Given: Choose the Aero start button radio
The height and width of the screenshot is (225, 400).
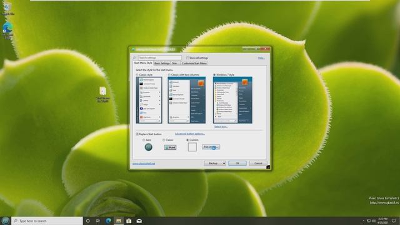Looking at the screenshot, I should [144, 140].
